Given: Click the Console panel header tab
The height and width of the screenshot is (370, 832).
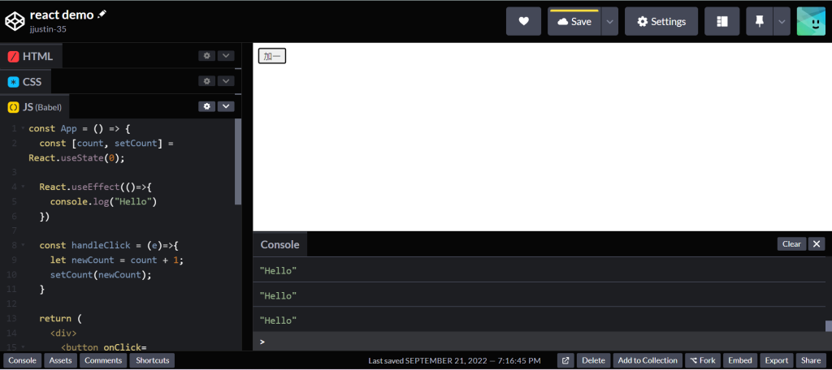Looking at the screenshot, I should (280, 244).
